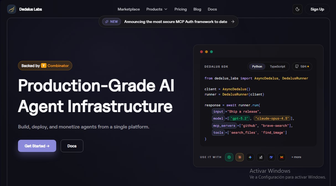Click the NEW sparkle badge
Viewport: 336px width, 186px height.
click(112, 22)
